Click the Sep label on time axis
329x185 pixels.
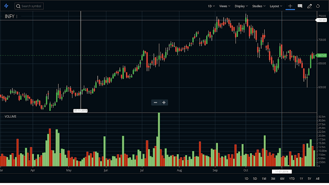pos(215,170)
